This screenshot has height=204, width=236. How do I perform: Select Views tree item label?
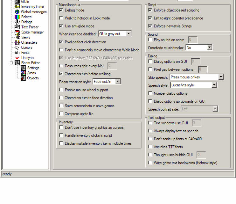25,37
